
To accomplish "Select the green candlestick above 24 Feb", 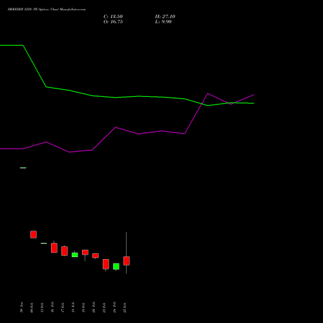I will point(116,266).
